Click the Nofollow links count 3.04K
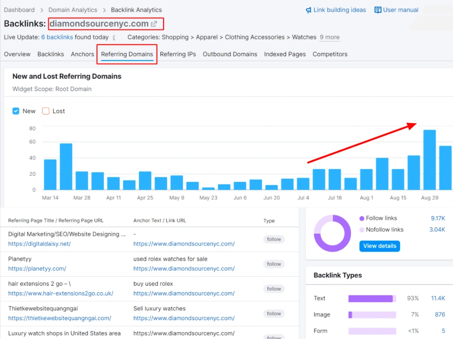This screenshot has width=453, height=339. (437, 230)
